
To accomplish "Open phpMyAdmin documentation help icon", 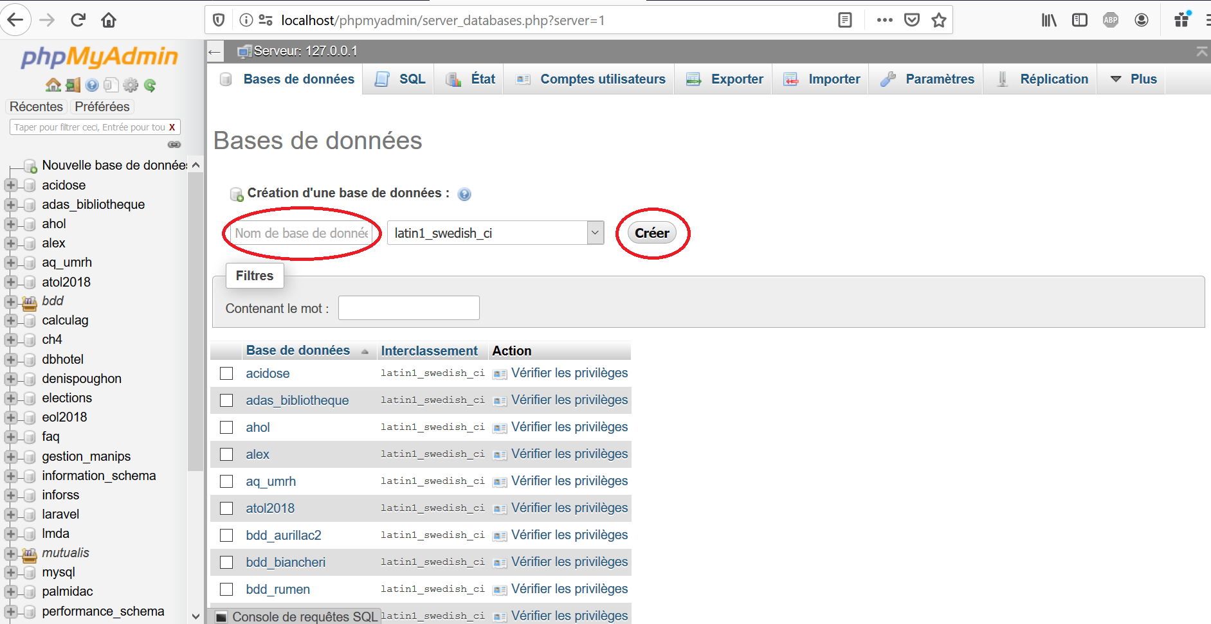I will (x=92, y=85).
